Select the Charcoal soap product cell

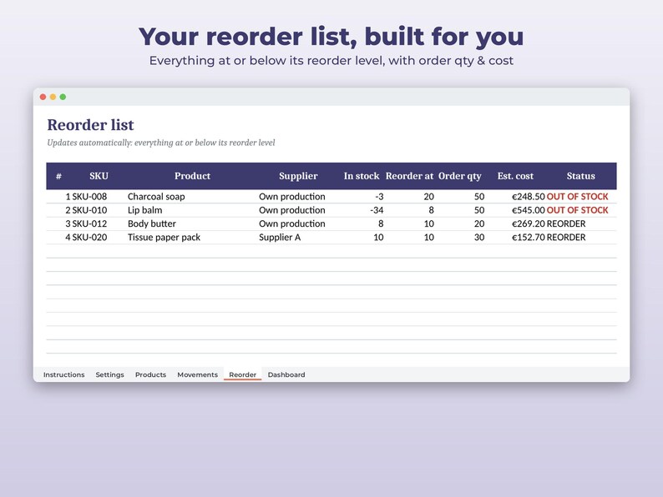[x=156, y=196]
